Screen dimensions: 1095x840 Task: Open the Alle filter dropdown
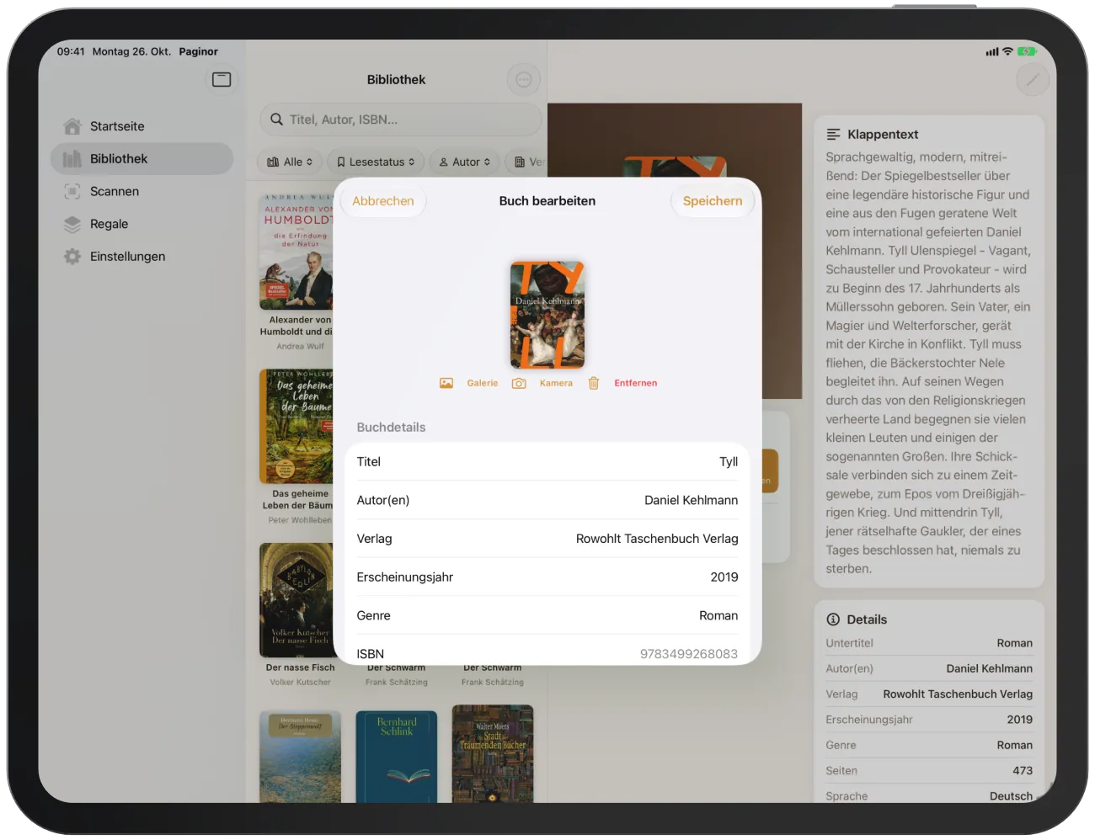pos(289,162)
